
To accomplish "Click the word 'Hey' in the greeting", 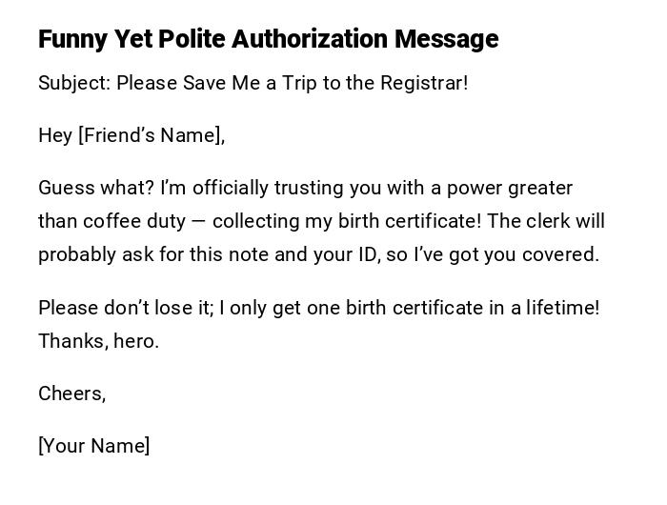I will coord(55,135).
